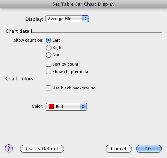Image resolution: width=167 pixels, height=158 pixels.
Task: Click the 'Right' option label text
Action: tap(58, 47)
